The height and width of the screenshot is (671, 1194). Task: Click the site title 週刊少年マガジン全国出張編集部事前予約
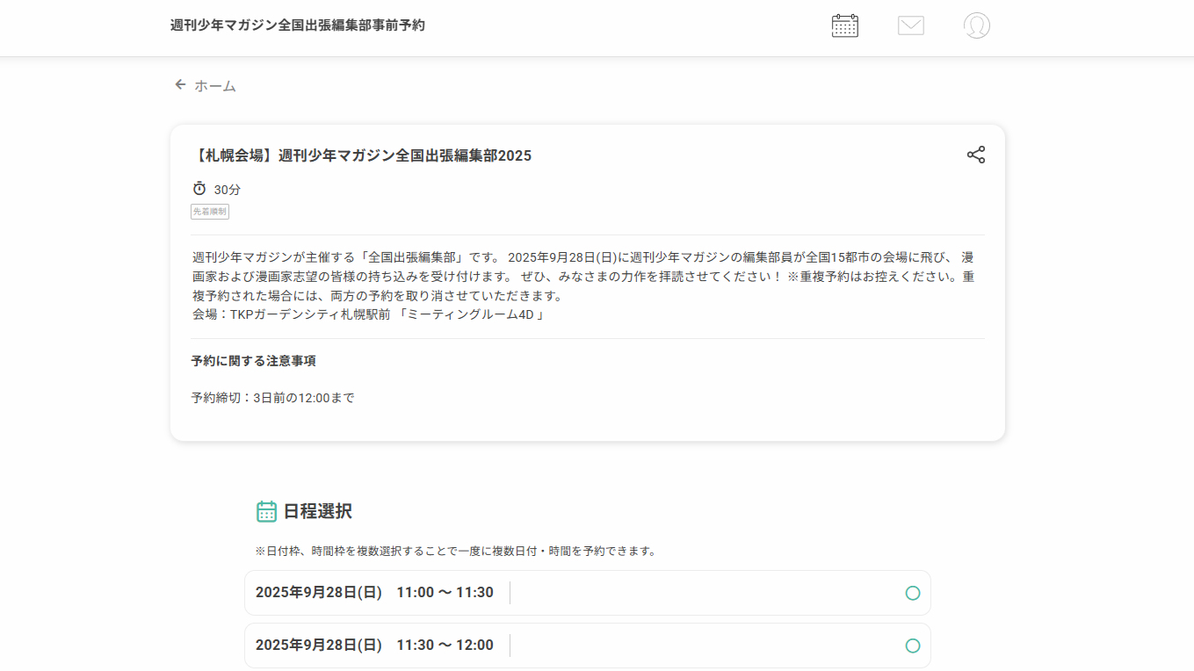298,25
